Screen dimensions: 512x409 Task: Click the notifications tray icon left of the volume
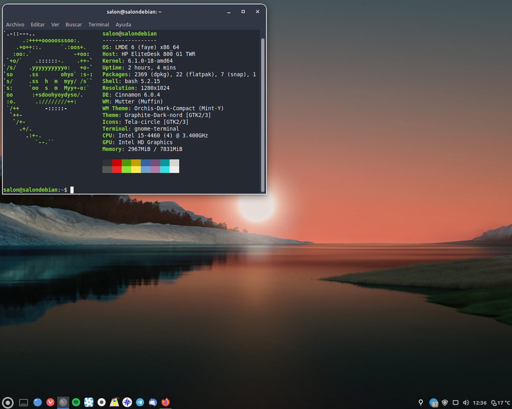(456, 402)
